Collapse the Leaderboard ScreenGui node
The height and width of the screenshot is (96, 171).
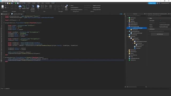tap(129, 38)
